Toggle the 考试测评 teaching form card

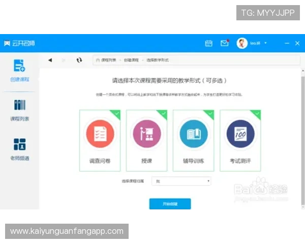(240, 140)
